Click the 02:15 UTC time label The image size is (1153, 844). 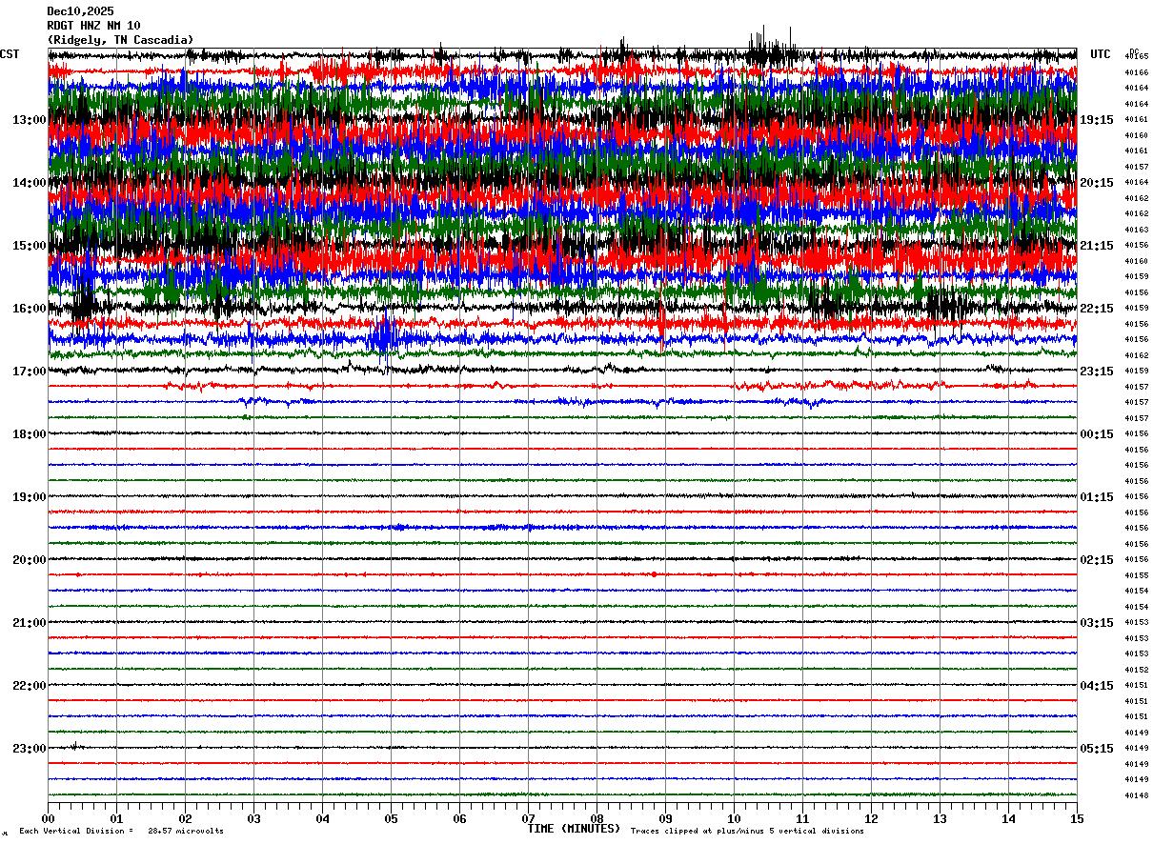tap(1097, 560)
